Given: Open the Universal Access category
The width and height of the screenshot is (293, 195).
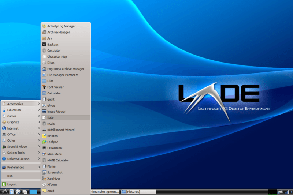Looking at the screenshot, I should pyautogui.click(x=21, y=159).
